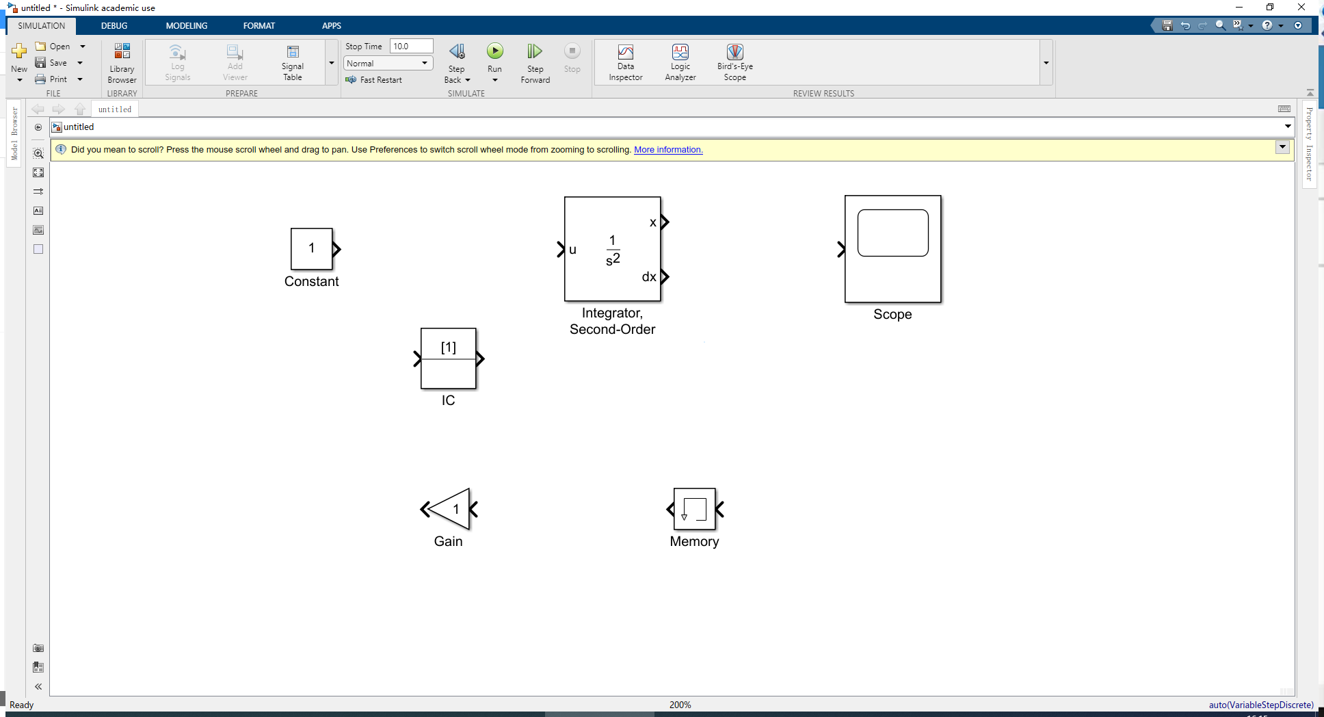Click the Print button
The width and height of the screenshot is (1324, 717).
pyautogui.click(x=51, y=79)
